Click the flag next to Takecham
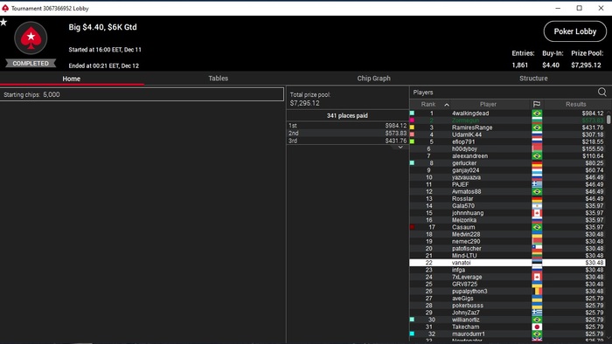This screenshot has width=612, height=344. [537, 327]
